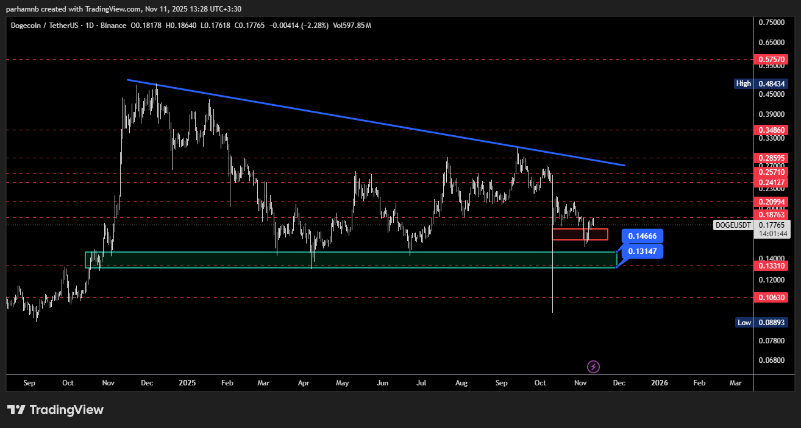Click the 2025 label on time axis

[x=187, y=383]
